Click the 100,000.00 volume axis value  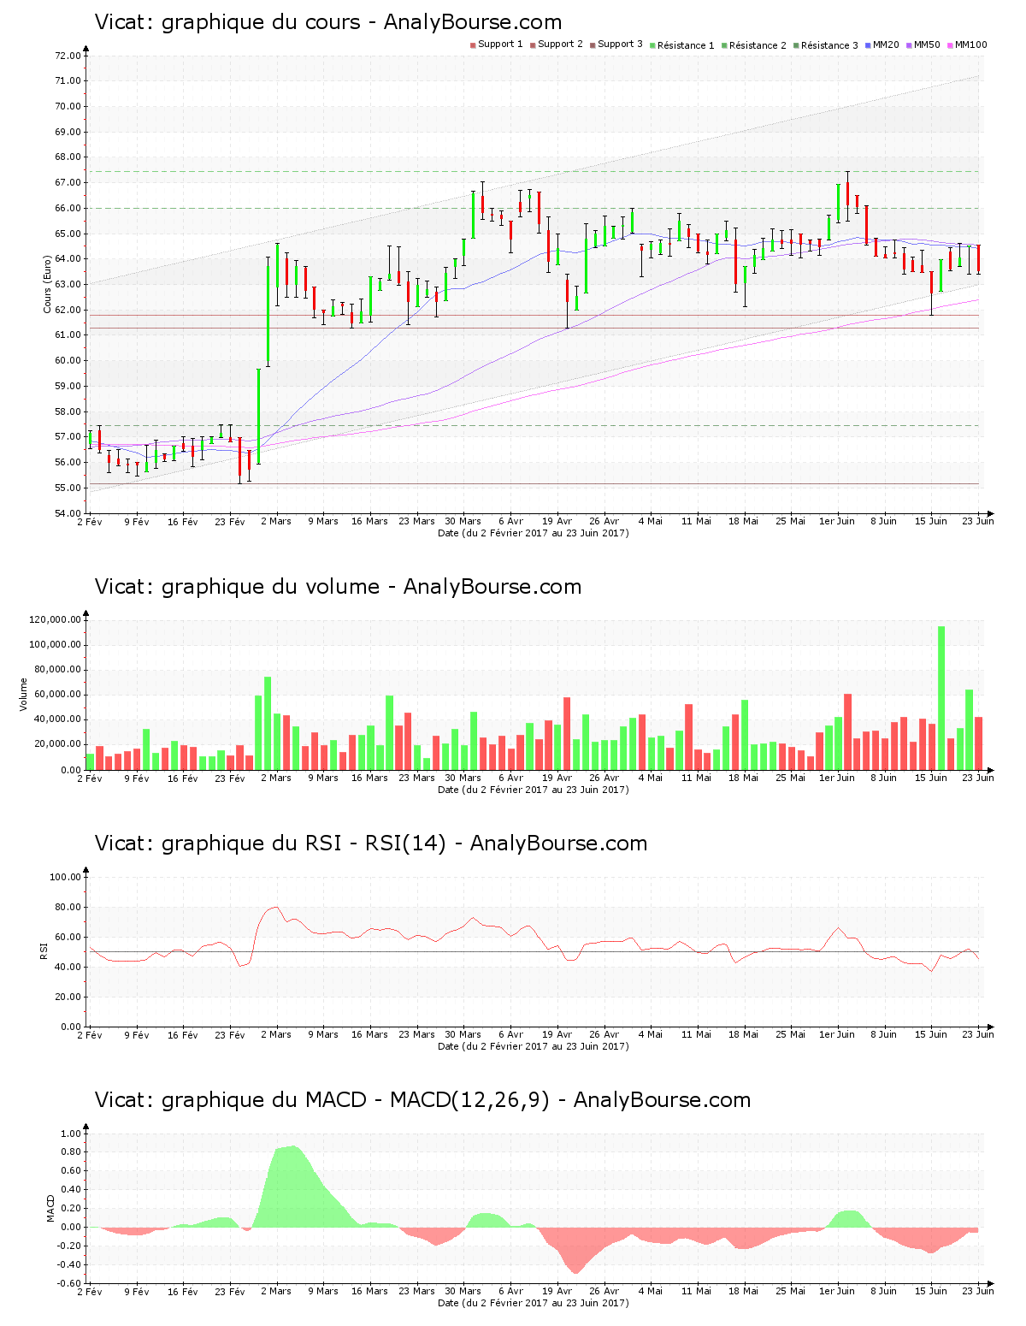tap(56, 645)
